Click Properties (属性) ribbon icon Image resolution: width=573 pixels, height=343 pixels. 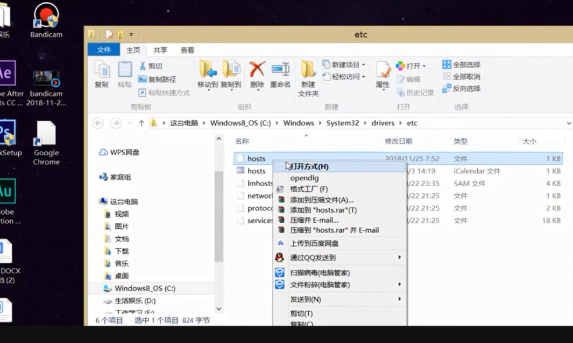click(x=383, y=76)
